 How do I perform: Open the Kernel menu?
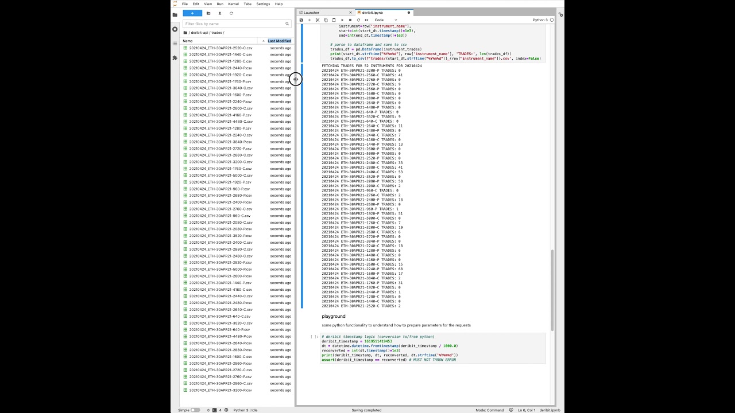click(233, 4)
